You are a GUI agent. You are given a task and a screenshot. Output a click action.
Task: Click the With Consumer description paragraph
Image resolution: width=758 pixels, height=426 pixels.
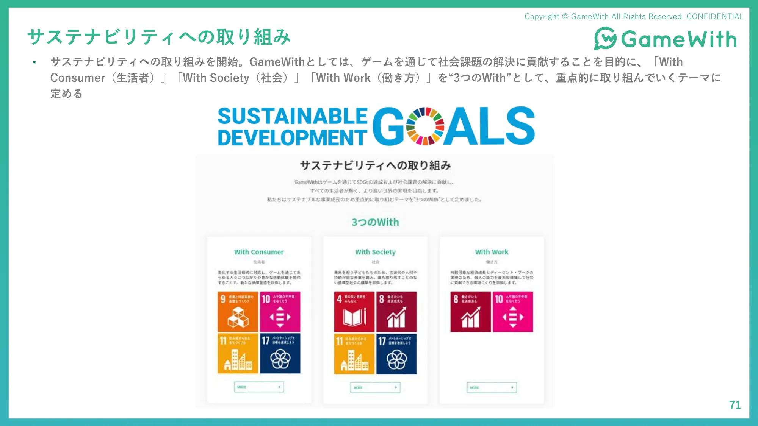(x=259, y=278)
